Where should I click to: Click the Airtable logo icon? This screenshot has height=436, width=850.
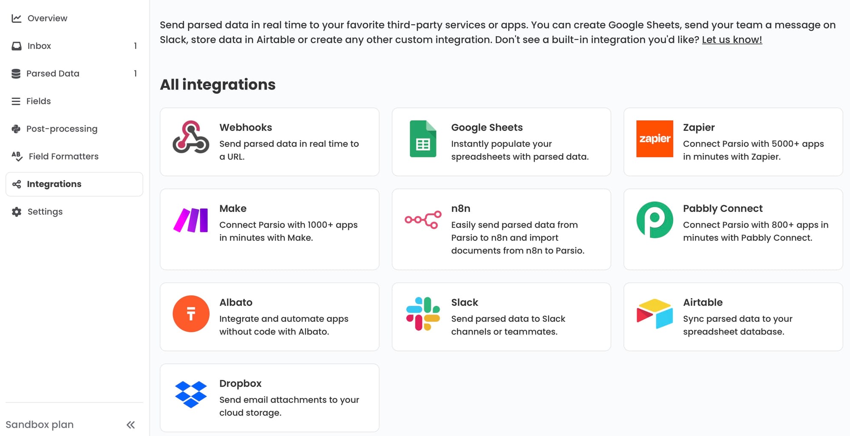pyautogui.click(x=654, y=314)
